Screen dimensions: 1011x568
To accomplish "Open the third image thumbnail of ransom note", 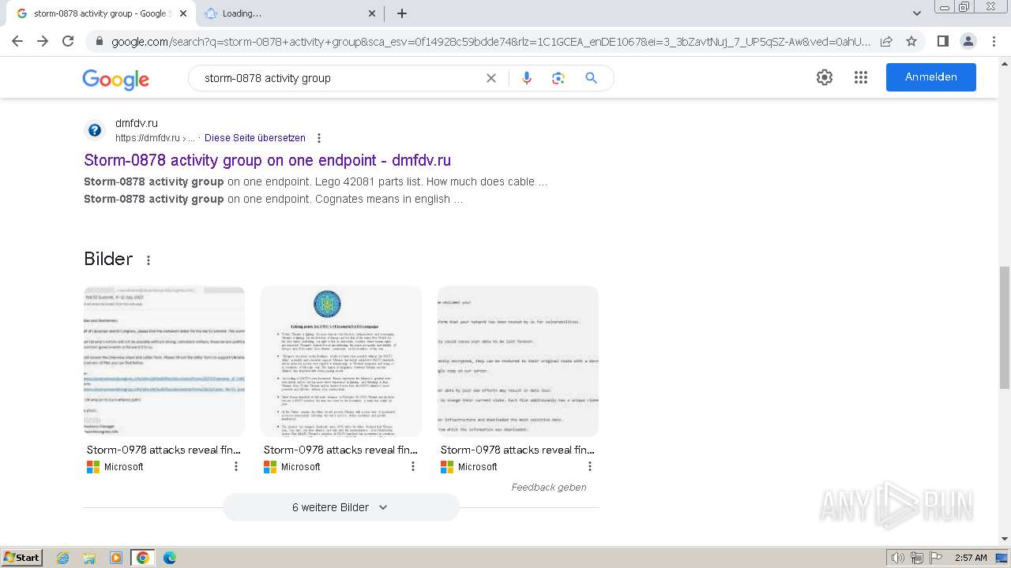I will [x=518, y=361].
